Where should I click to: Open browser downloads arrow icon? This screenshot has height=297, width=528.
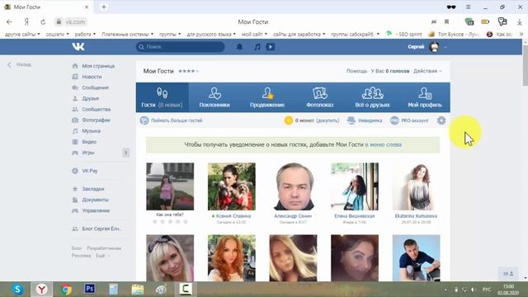[519, 22]
